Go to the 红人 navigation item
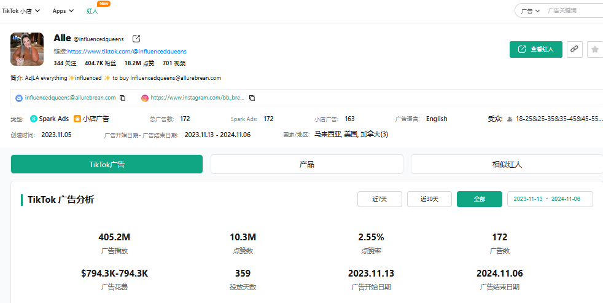Viewport: 603px width, 303px height. tap(92, 11)
